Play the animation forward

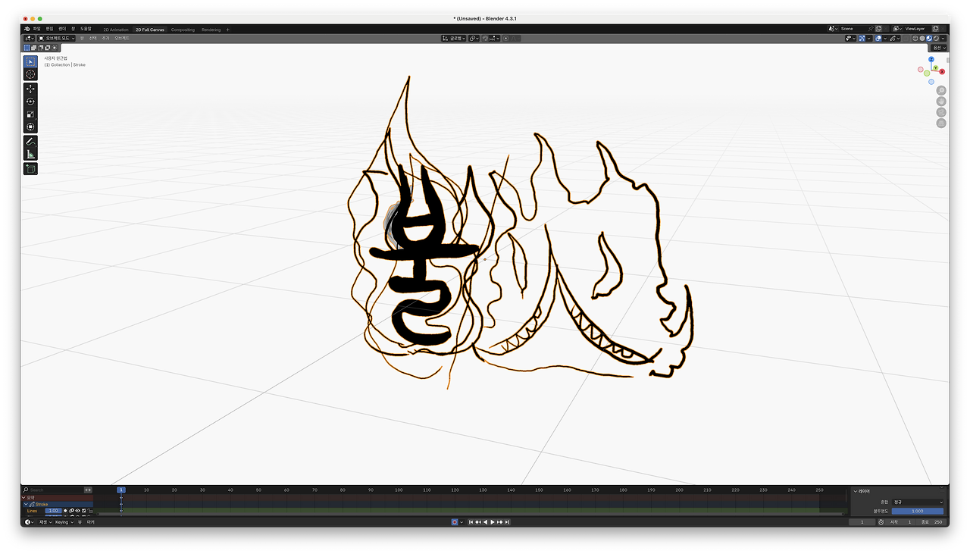(493, 522)
